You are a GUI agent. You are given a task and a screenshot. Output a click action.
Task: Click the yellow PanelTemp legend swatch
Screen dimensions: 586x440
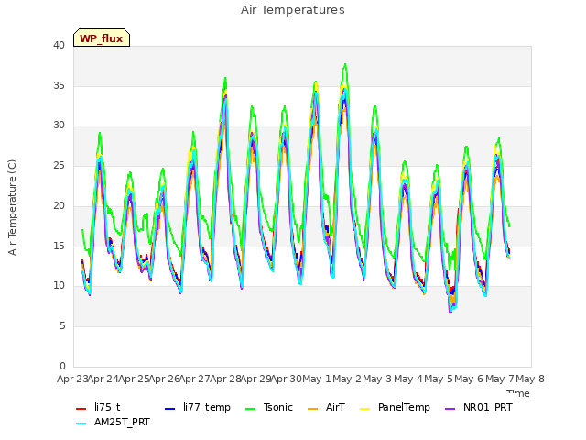pos(364,409)
